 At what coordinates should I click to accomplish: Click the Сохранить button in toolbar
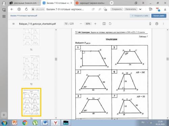[x=117, y=9]
